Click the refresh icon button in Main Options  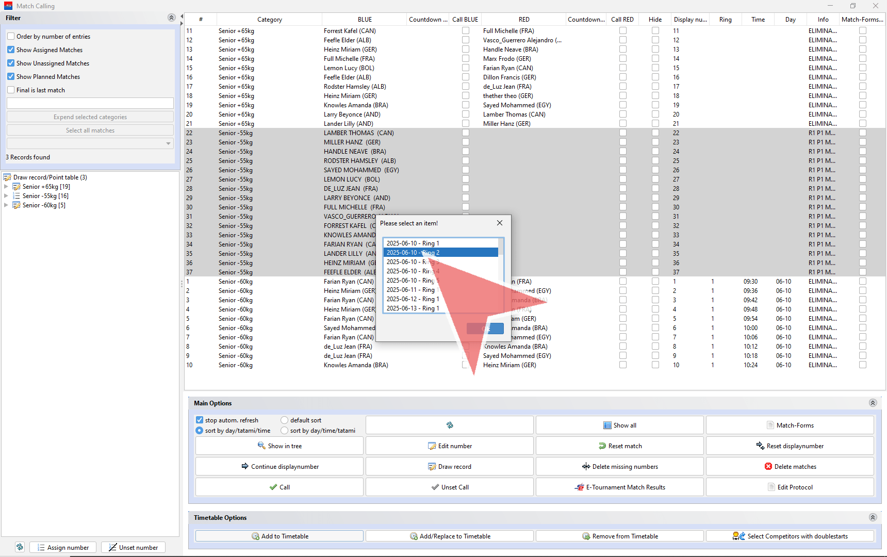pyautogui.click(x=449, y=425)
